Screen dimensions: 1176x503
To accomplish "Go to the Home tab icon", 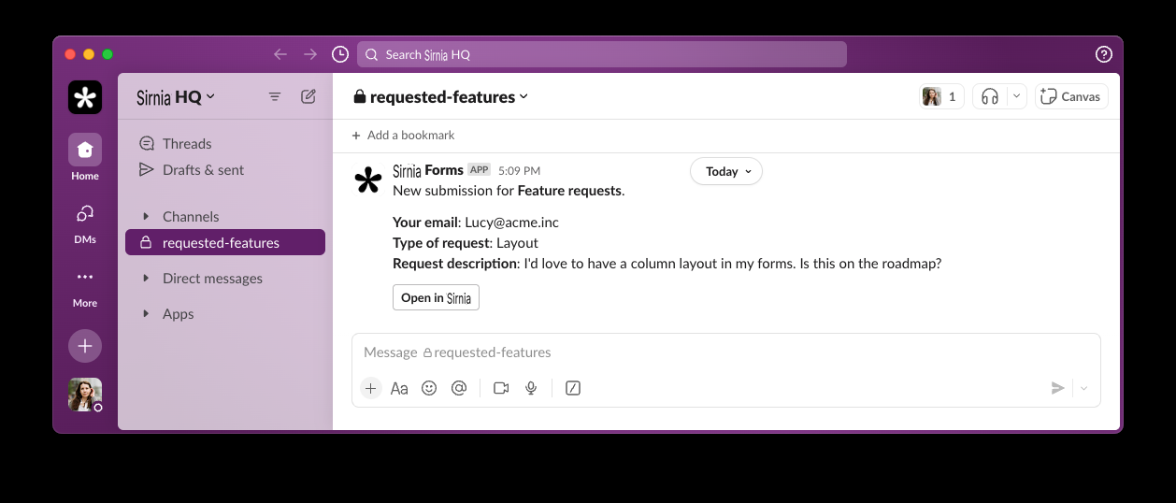I will tap(85, 150).
